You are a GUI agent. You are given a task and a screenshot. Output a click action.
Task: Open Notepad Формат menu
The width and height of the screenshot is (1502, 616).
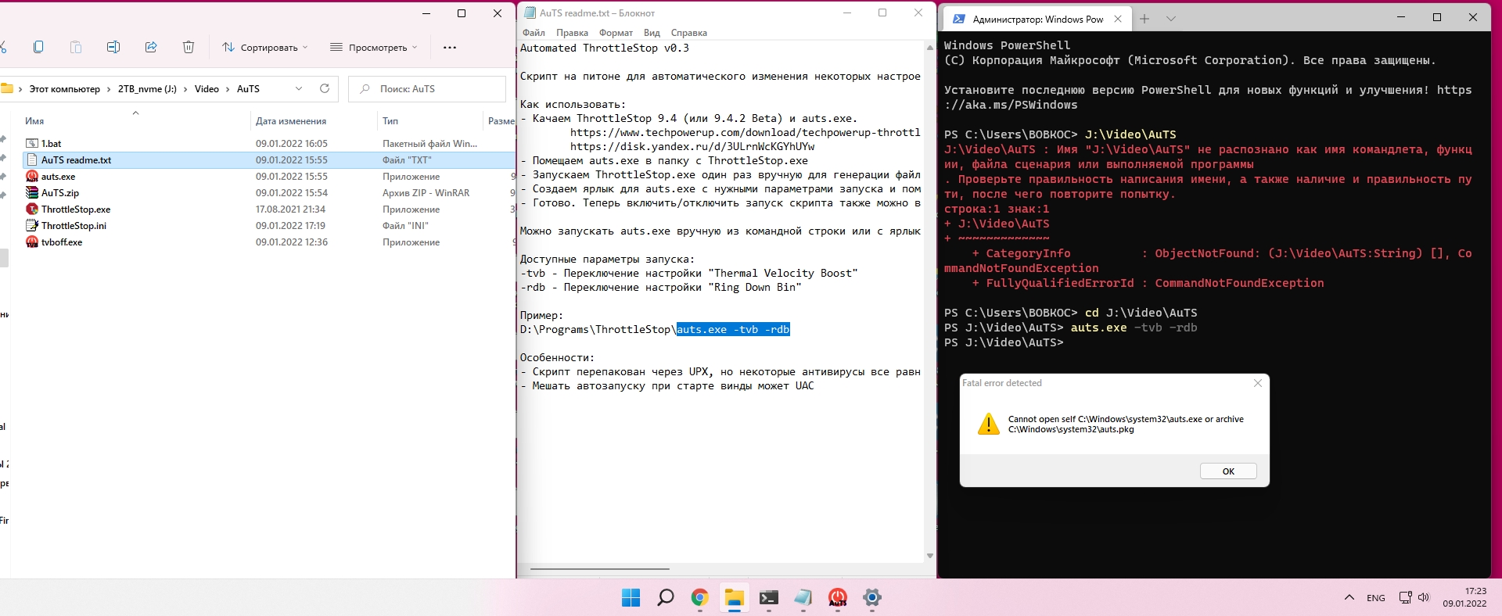click(x=616, y=33)
